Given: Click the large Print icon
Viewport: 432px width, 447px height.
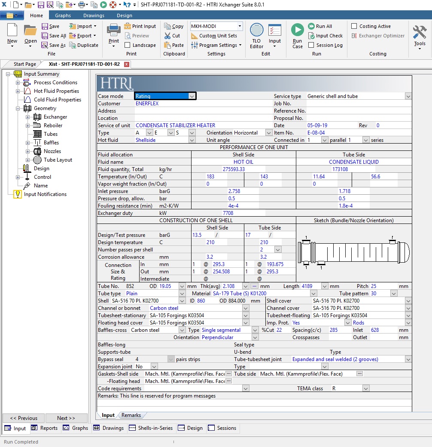Looking at the screenshot, I should click(x=114, y=30).
